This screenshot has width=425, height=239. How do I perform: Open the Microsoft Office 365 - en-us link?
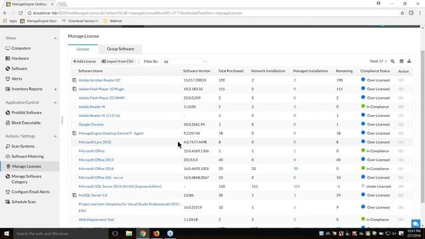click(101, 177)
